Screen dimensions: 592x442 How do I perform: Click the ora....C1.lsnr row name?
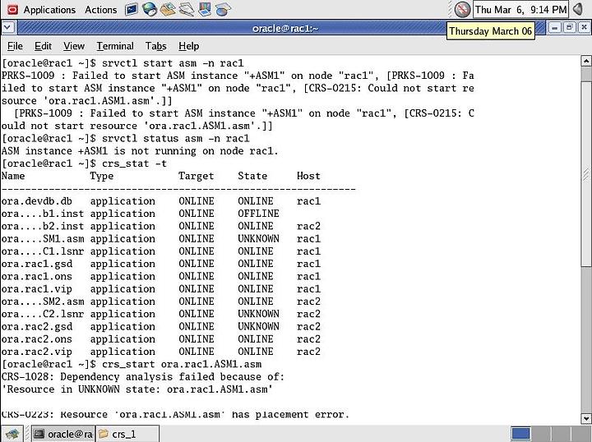tap(43, 251)
